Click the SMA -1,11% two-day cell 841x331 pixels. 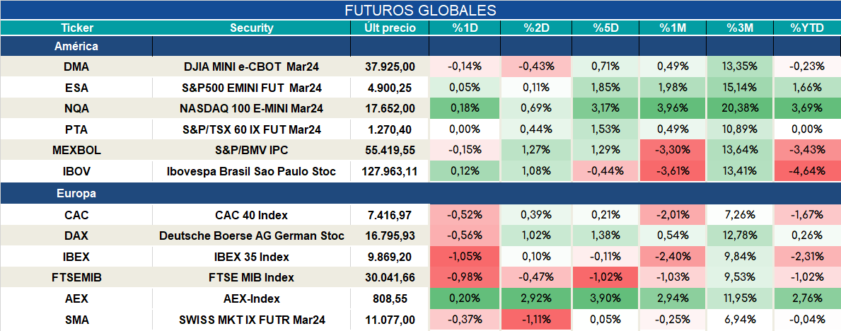pos(536,320)
